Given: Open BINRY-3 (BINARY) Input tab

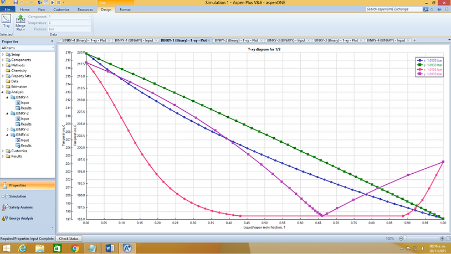Looking at the screenshot, I should coord(286,40).
